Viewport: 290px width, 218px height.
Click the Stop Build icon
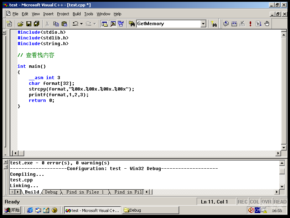[x=242, y=24]
